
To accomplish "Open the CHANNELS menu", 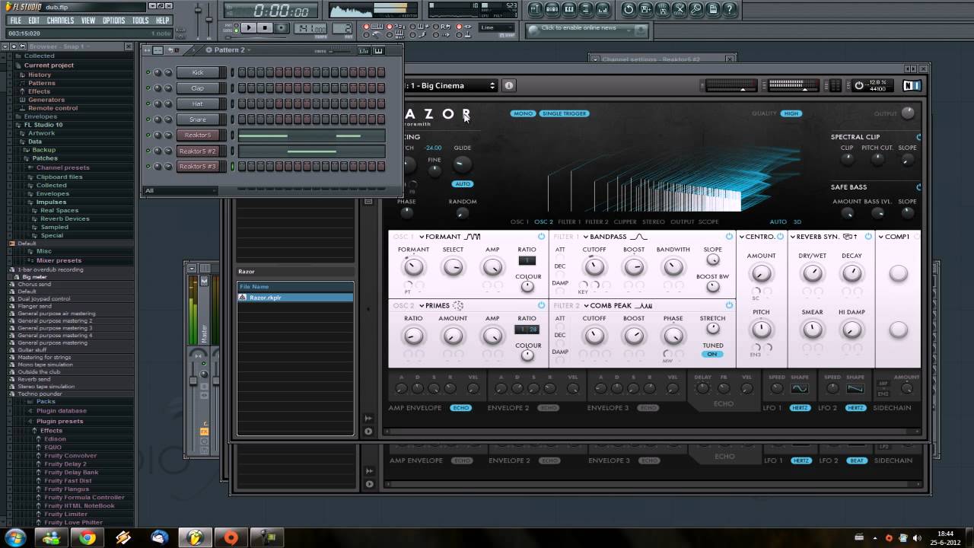I will pyautogui.click(x=61, y=21).
